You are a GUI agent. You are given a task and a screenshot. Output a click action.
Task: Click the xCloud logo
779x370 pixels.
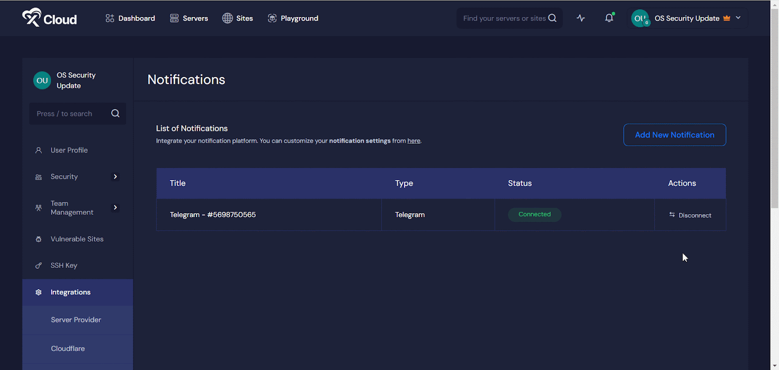pos(49,18)
